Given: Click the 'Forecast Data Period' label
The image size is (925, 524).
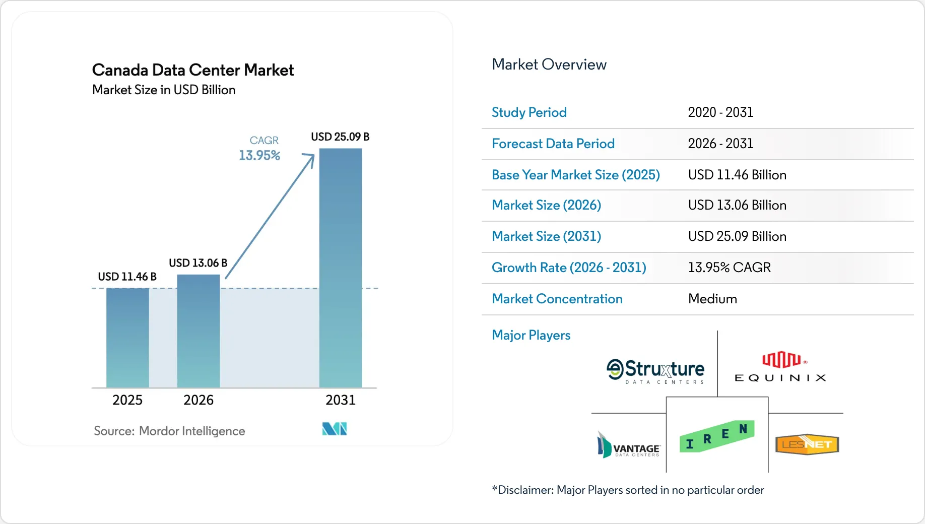Looking at the screenshot, I should tap(553, 144).
